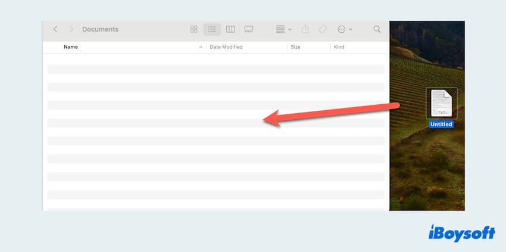Click the Untitled file name label
This screenshot has height=252, width=506.
pyautogui.click(x=441, y=125)
